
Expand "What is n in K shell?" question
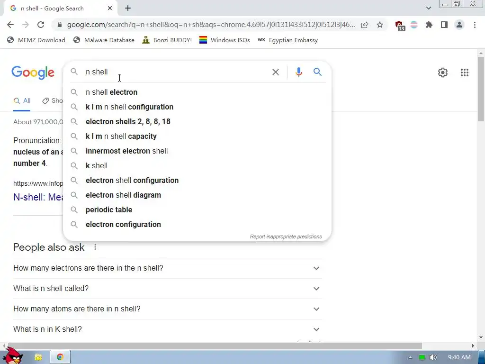pos(167,329)
